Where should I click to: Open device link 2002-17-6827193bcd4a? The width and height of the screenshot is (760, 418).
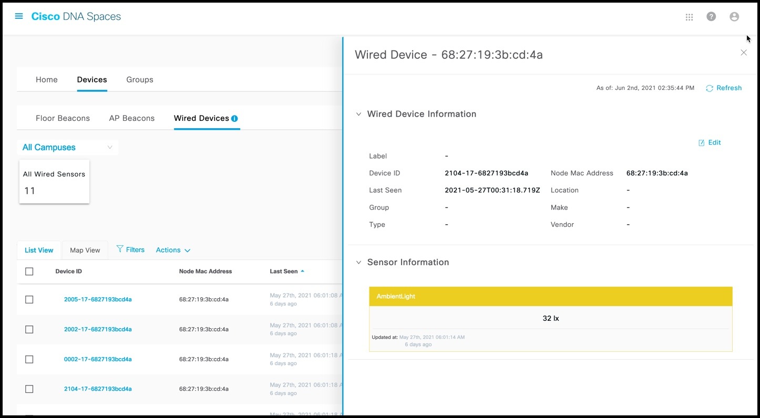pos(98,329)
